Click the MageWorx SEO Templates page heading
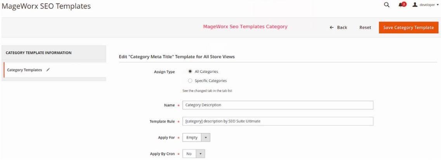Image resolution: width=442 pixels, height=160 pixels. click(x=47, y=6)
